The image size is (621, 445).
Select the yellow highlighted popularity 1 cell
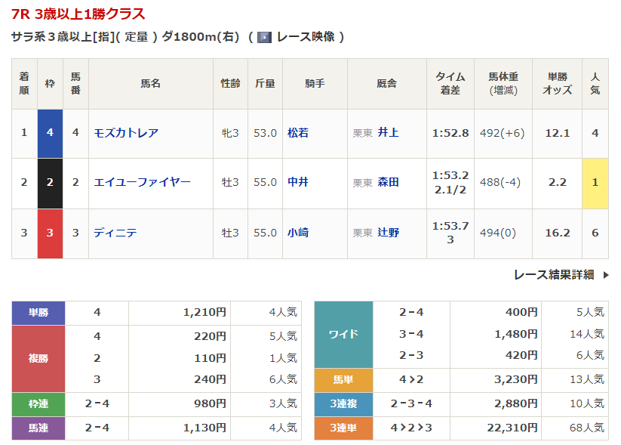pyautogui.click(x=595, y=182)
